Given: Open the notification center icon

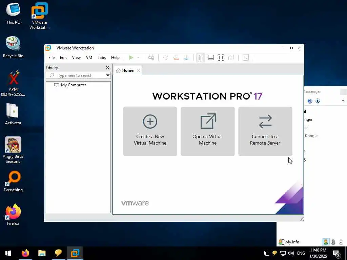Looking at the screenshot, I should (336, 254).
